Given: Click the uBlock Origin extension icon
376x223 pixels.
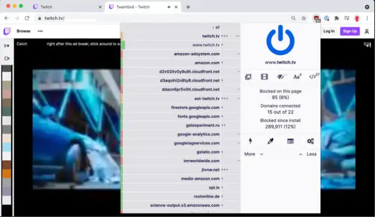Looking at the screenshot, I should tap(317, 18).
